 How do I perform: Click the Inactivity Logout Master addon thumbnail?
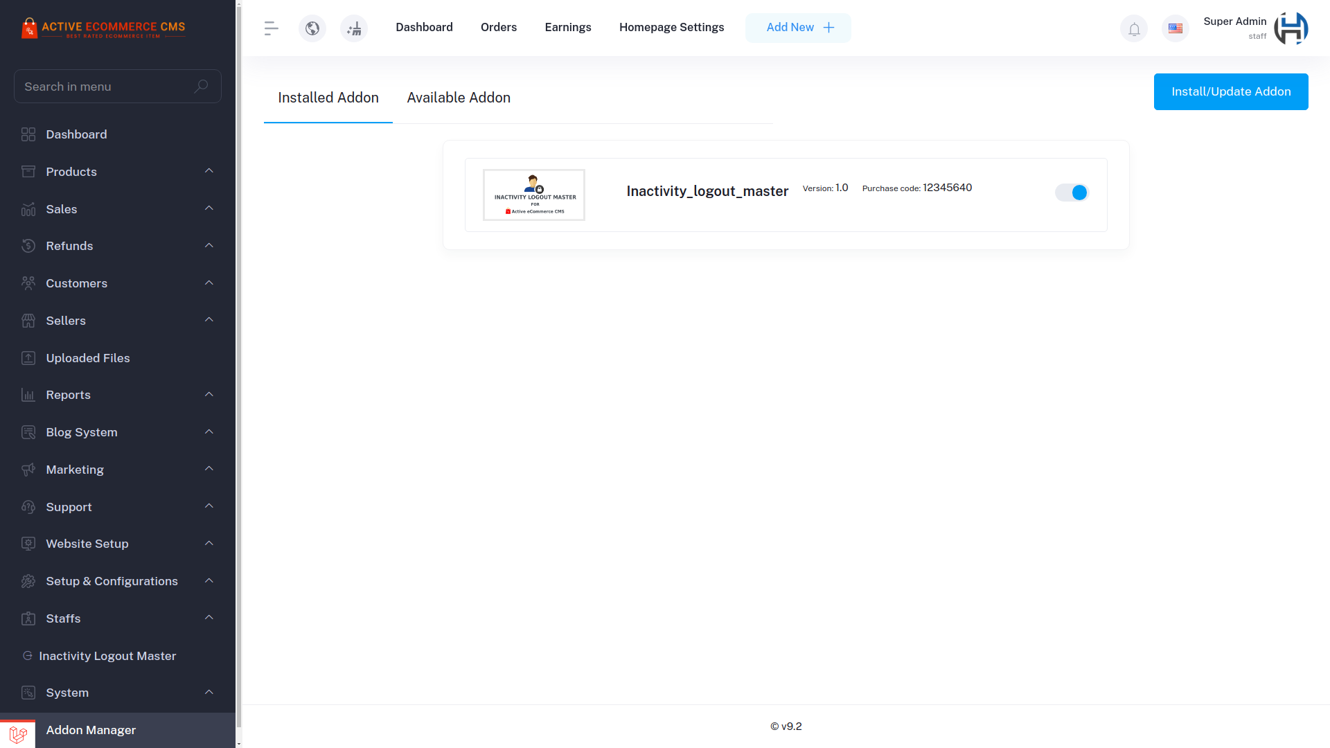533,195
